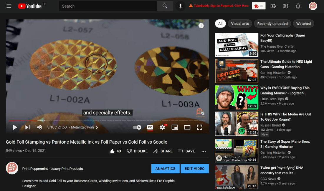This screenshot has width=324, height=191.
Task: Open the notifications bell
Action: tap(298, 6)
